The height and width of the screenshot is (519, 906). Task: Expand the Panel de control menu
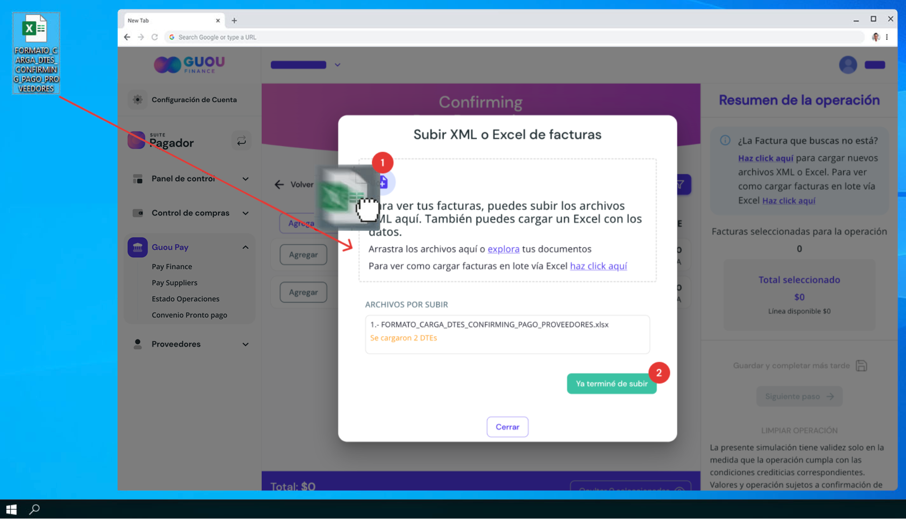point(246,179)
